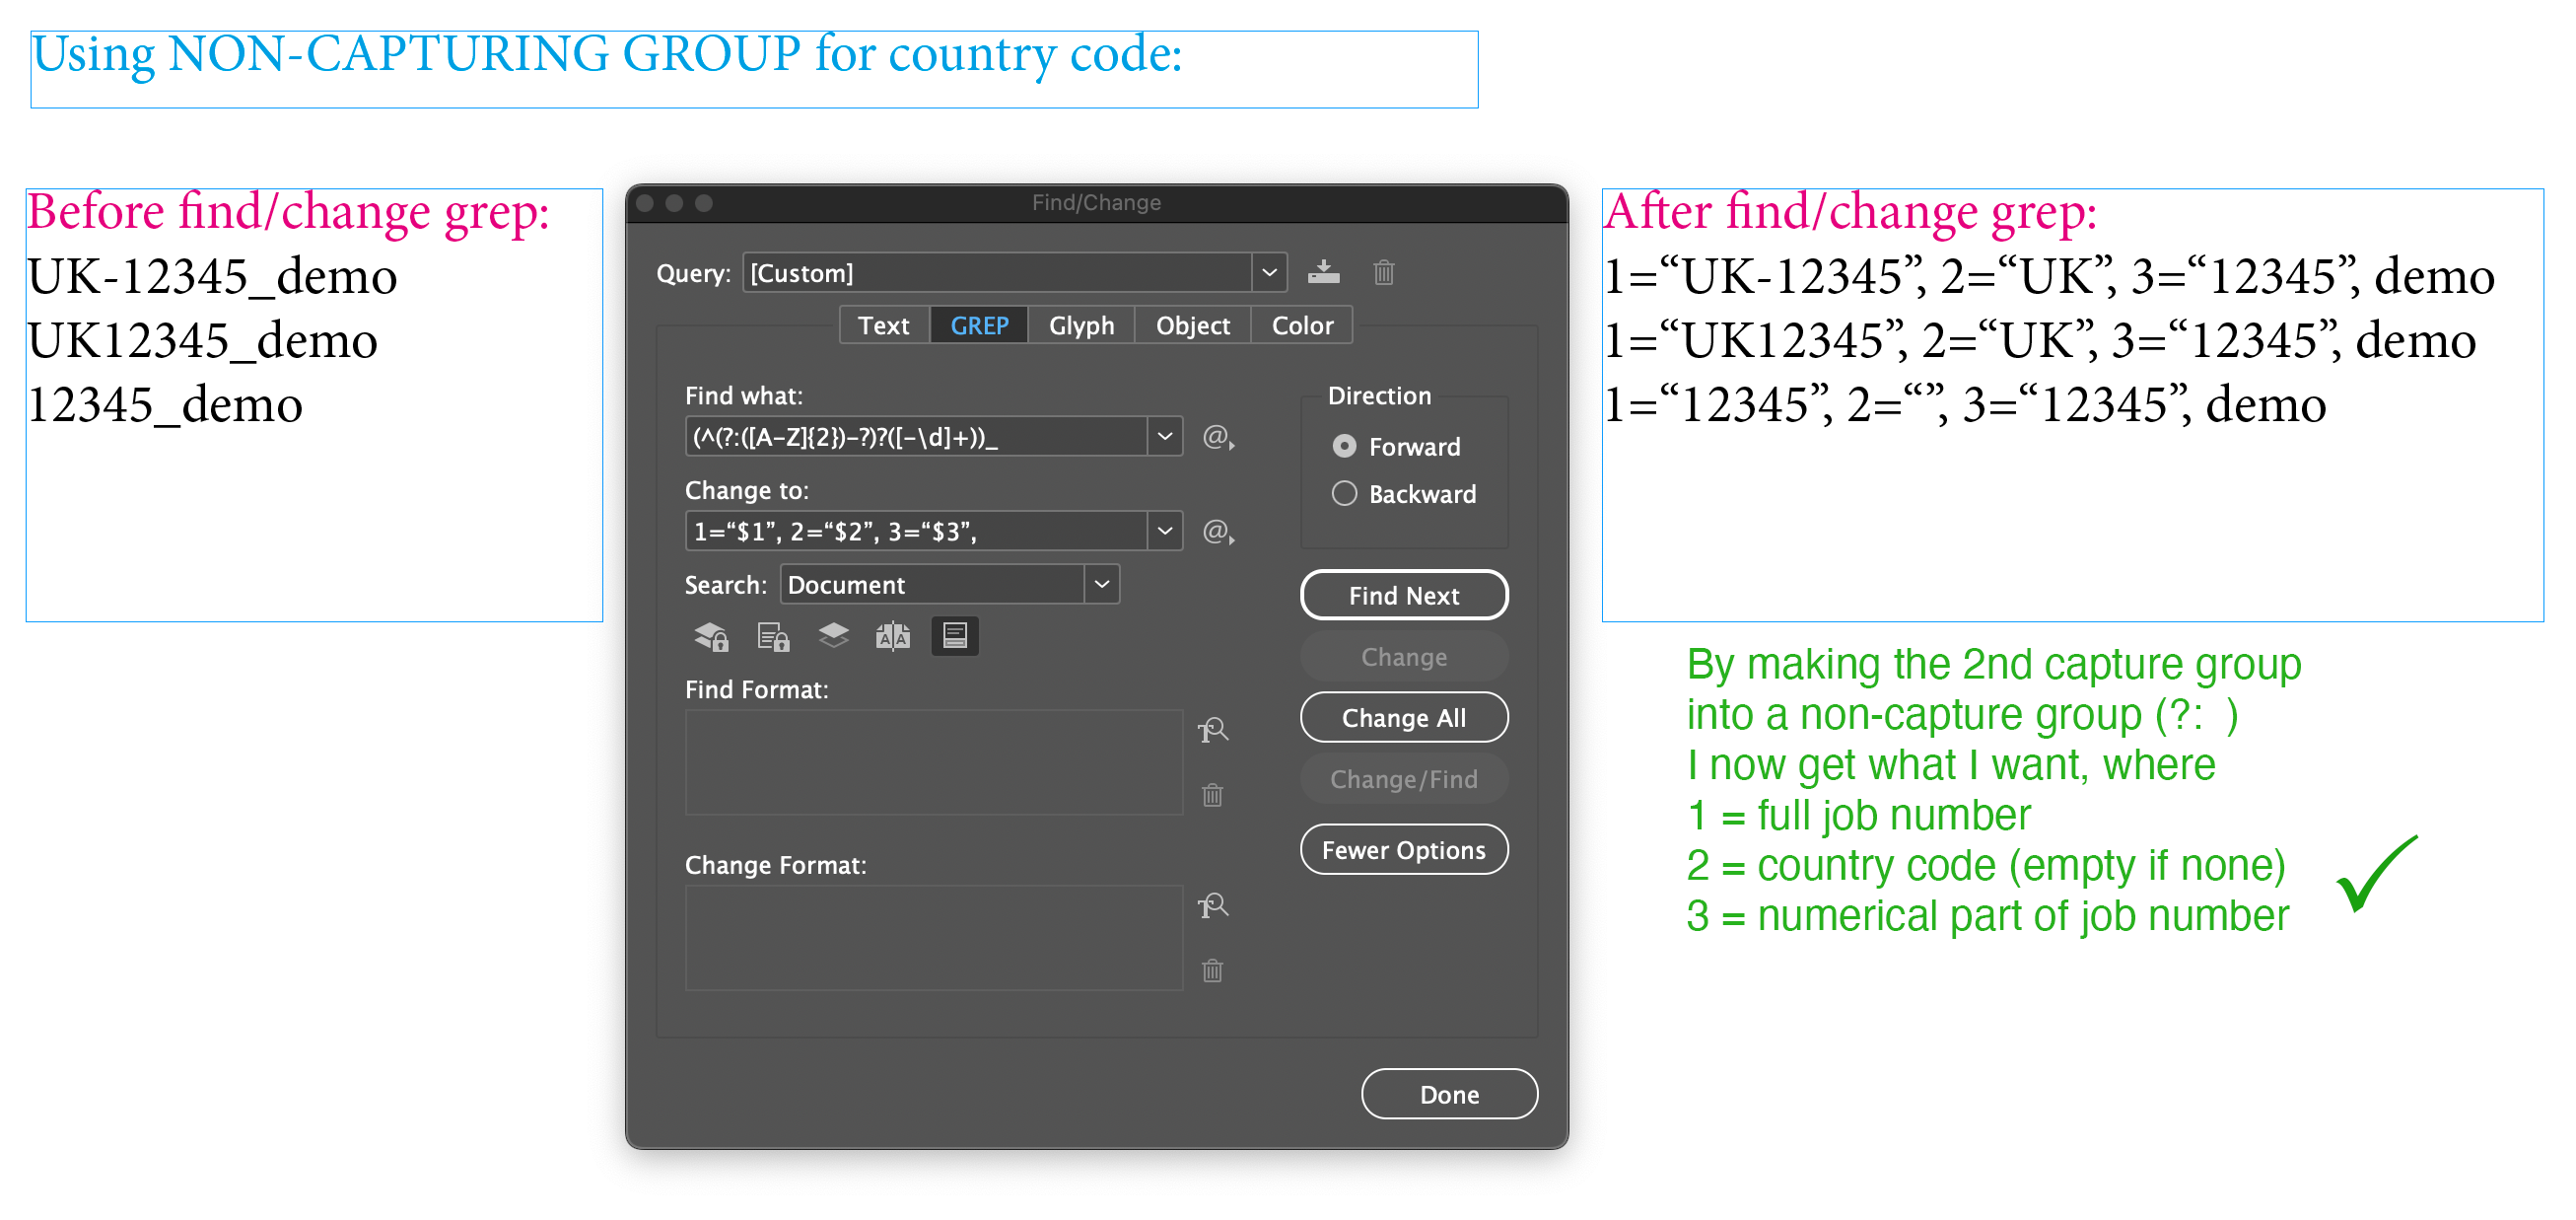This screenshot has width=2576, height=1220.
Task: Save the current query
Action: click(x=1324, y=272)
